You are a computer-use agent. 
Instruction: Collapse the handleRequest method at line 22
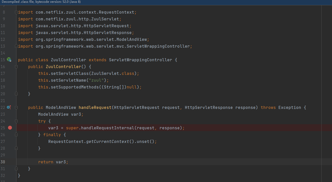coord(16,107)
